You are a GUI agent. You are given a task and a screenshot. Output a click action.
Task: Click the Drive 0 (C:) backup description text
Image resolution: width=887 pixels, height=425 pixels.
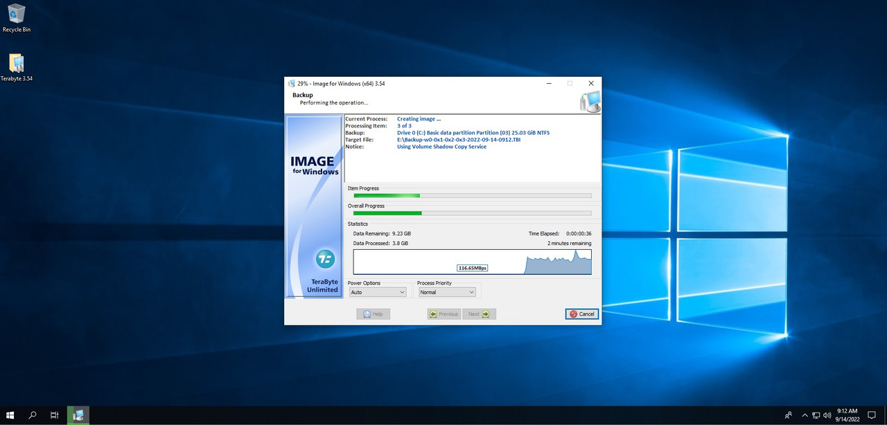[x=473, y=133]
